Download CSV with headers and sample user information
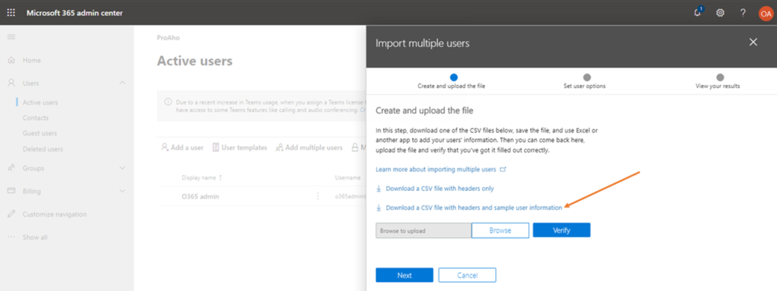Viewport: 777px width, 291px height. click(473, 208)
